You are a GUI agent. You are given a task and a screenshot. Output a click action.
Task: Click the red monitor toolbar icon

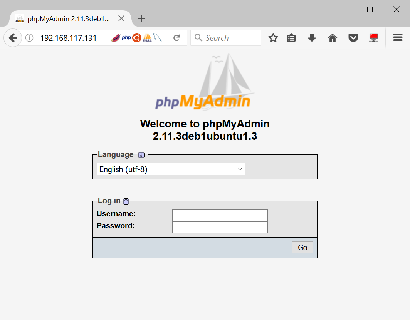tap(374, 38)
